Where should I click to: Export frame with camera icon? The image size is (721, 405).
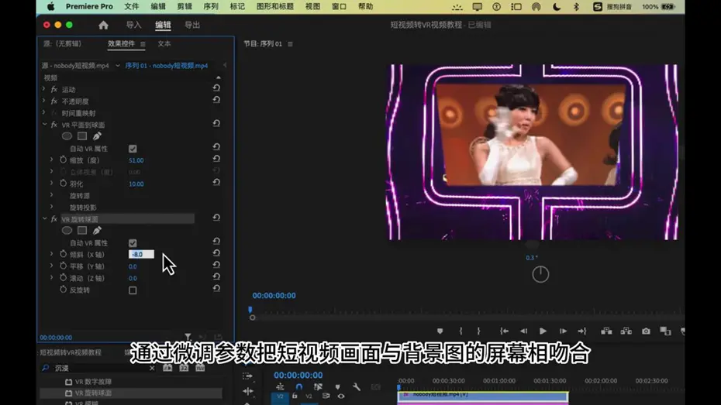click(646, 331)
